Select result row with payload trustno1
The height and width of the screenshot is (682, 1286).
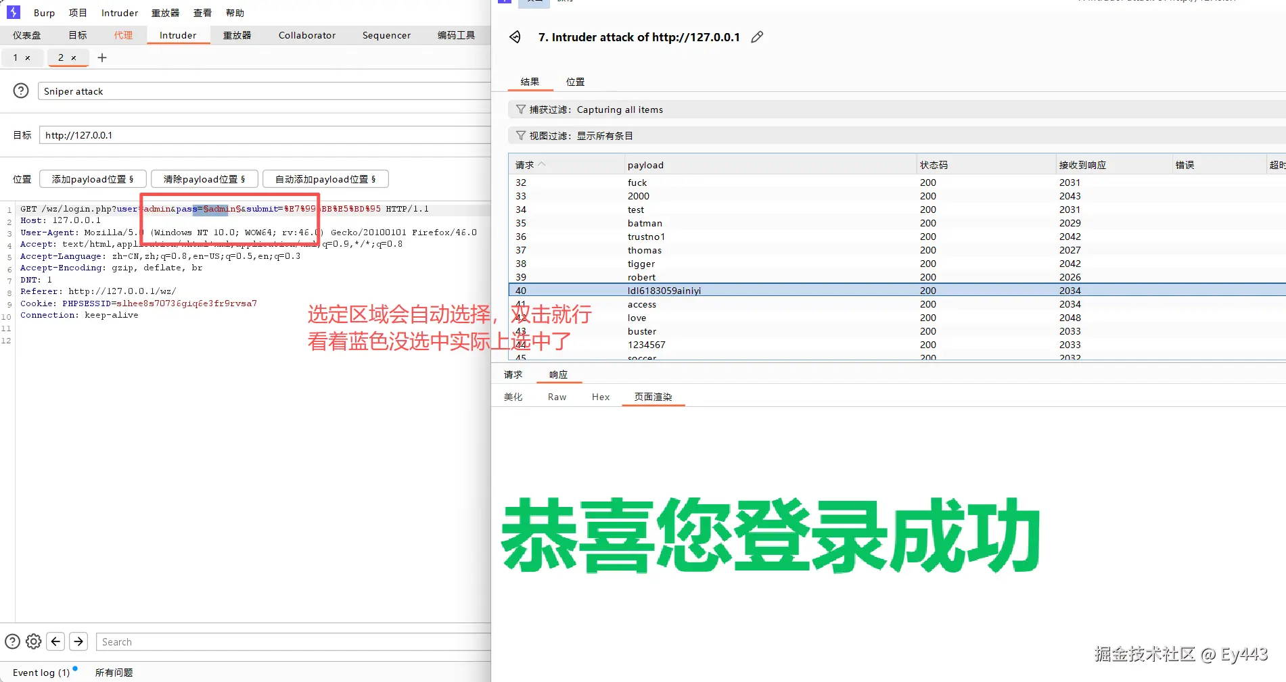(897, 237)
